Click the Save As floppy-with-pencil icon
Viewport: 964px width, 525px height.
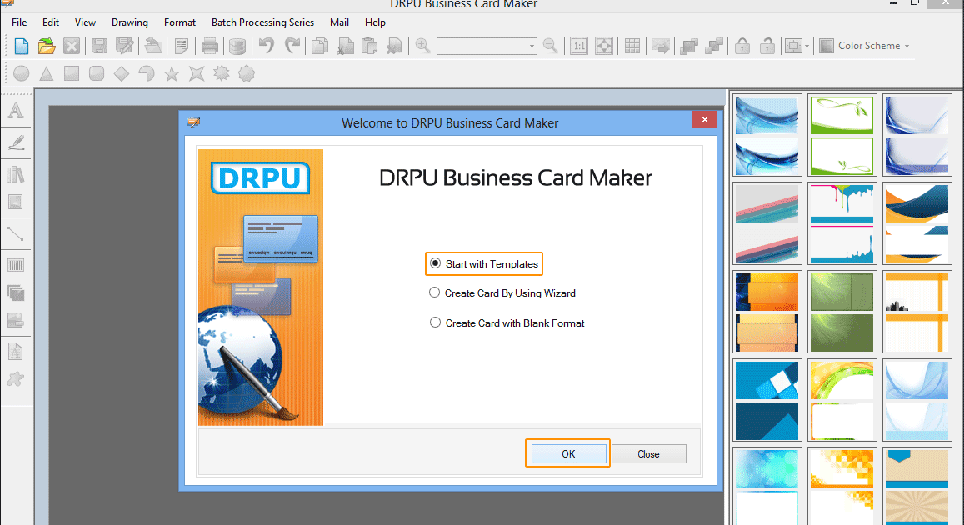point(125,46)
